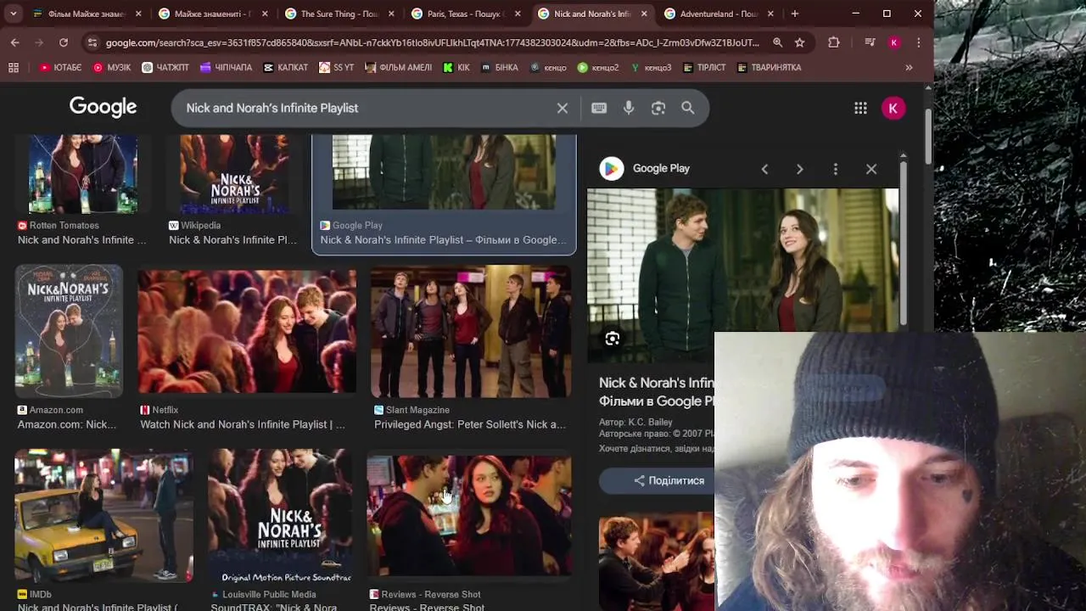Close the Adventureland tab

[x=770, y=14]
